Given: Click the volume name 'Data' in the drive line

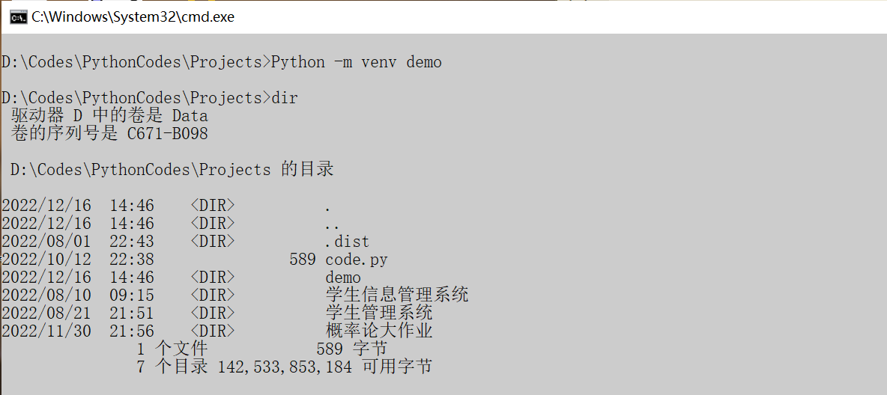Looking at the screenshot, I should (x=190, y=116).
